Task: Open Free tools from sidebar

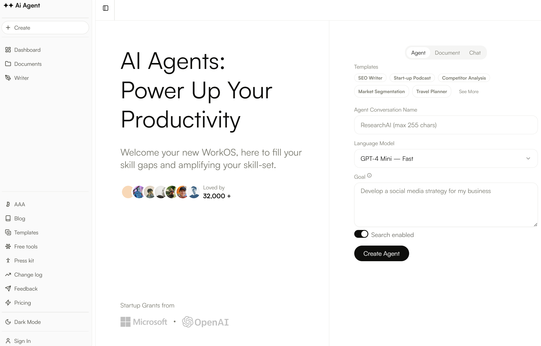Action: tap(26, 246)
